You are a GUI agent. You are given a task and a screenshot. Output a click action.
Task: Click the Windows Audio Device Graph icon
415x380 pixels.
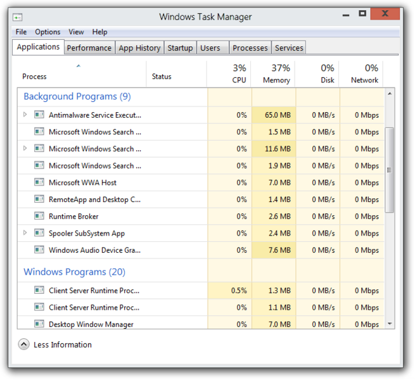[x=39, y=250]
